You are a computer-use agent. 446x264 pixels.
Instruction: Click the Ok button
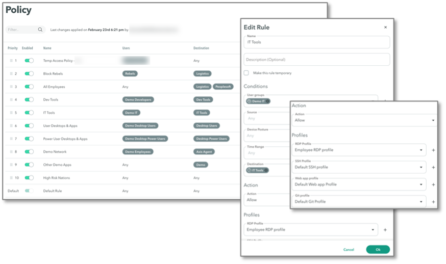[x=378, y=250]
